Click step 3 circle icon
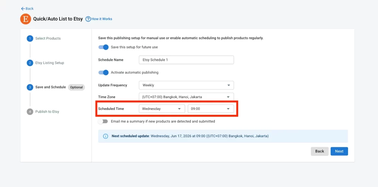Image resolution: width=378 pixels, height=187 pixels. coord(30,87)
